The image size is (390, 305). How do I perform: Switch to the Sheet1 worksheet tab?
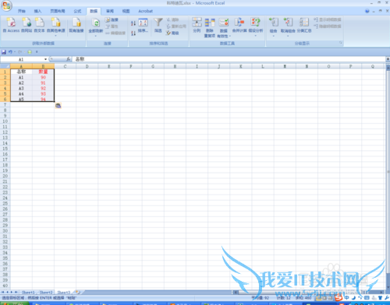point(28,293)
